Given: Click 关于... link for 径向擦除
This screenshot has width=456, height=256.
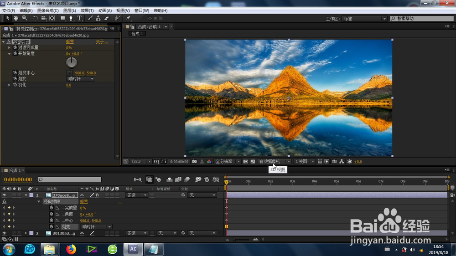Looking at the screenshot, I should click(102, 42).
